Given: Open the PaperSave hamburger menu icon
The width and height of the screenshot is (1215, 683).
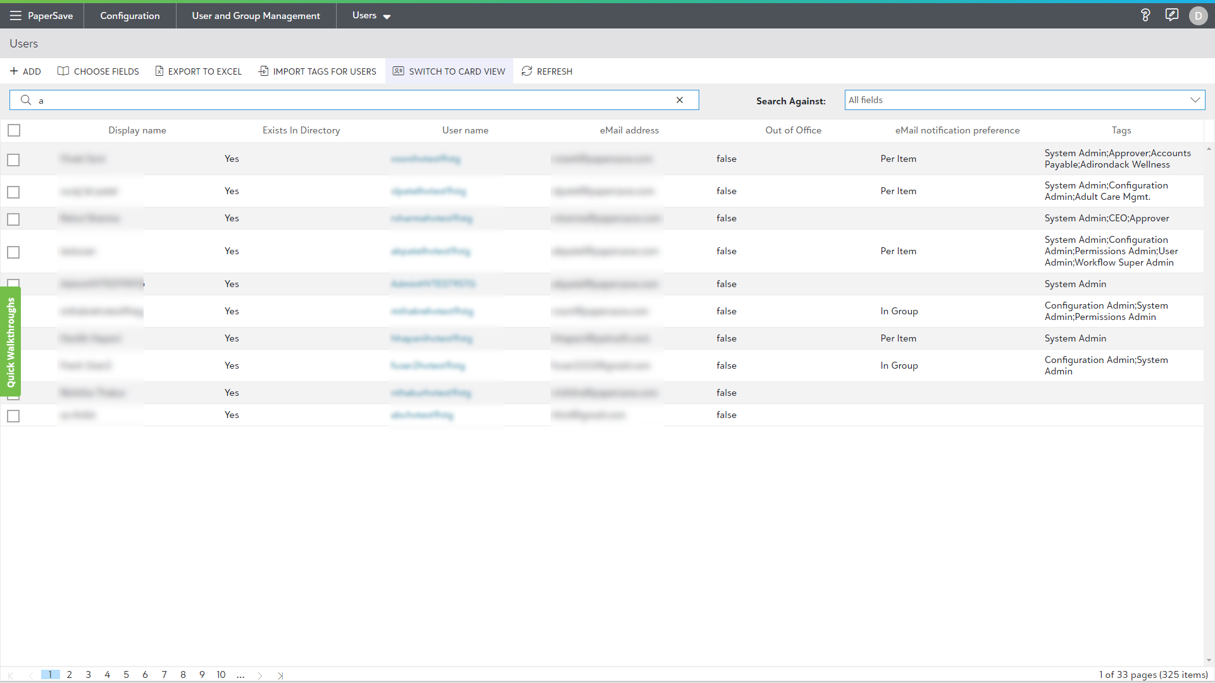Looking at the screenshot, I should [15, 15].
